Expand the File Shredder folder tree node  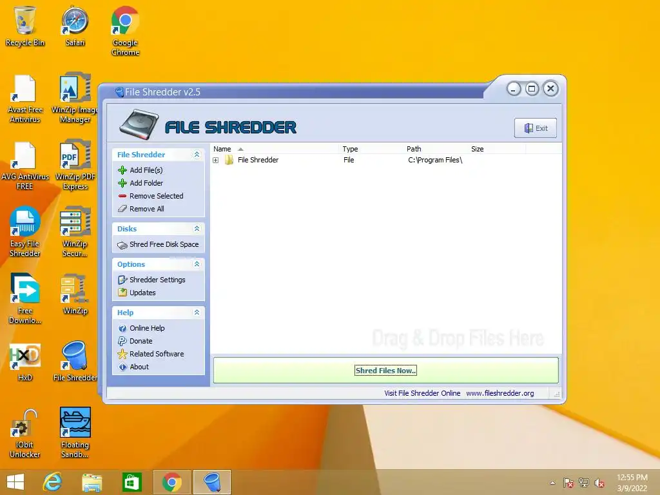pyautogui.click(x=215, y=160)
